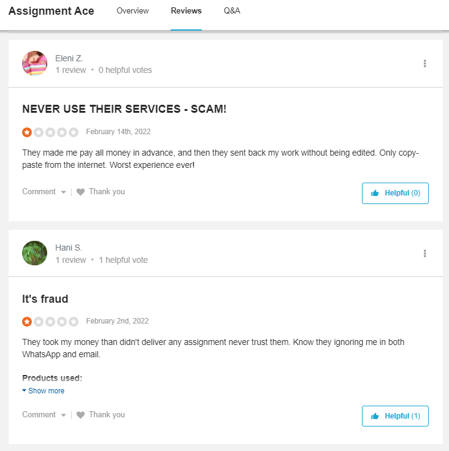
Task: Open reviewer name Hani S.
Action: 69,248
